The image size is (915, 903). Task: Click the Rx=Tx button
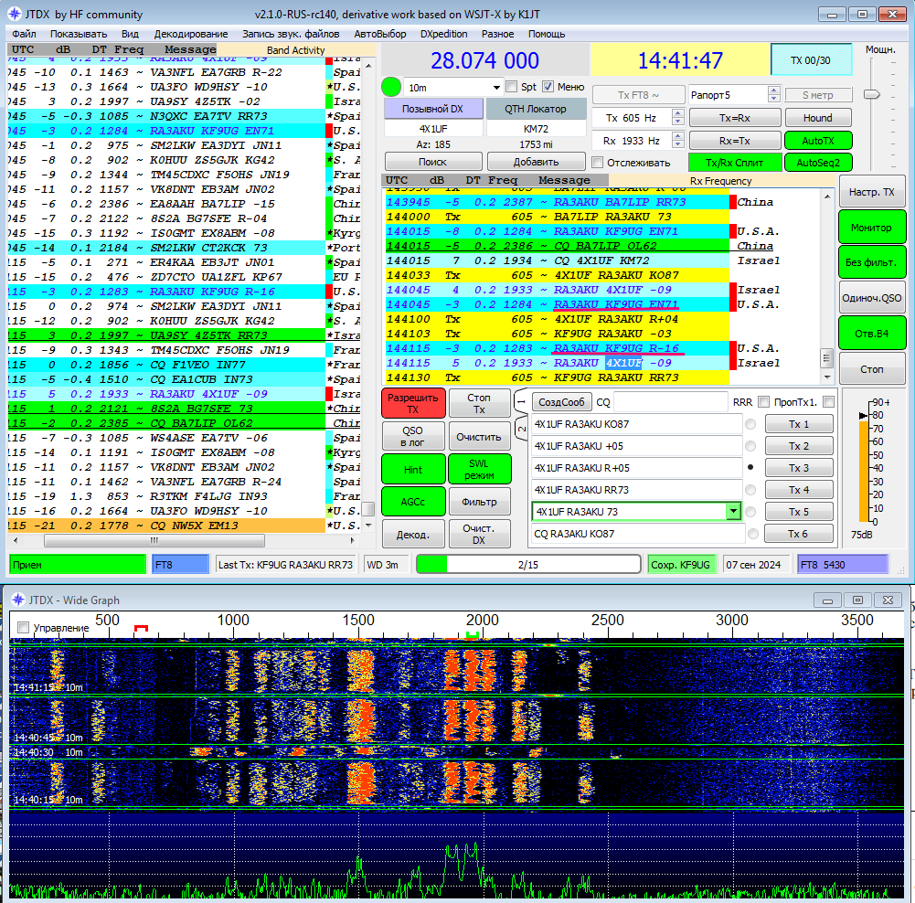coord(735,141)
